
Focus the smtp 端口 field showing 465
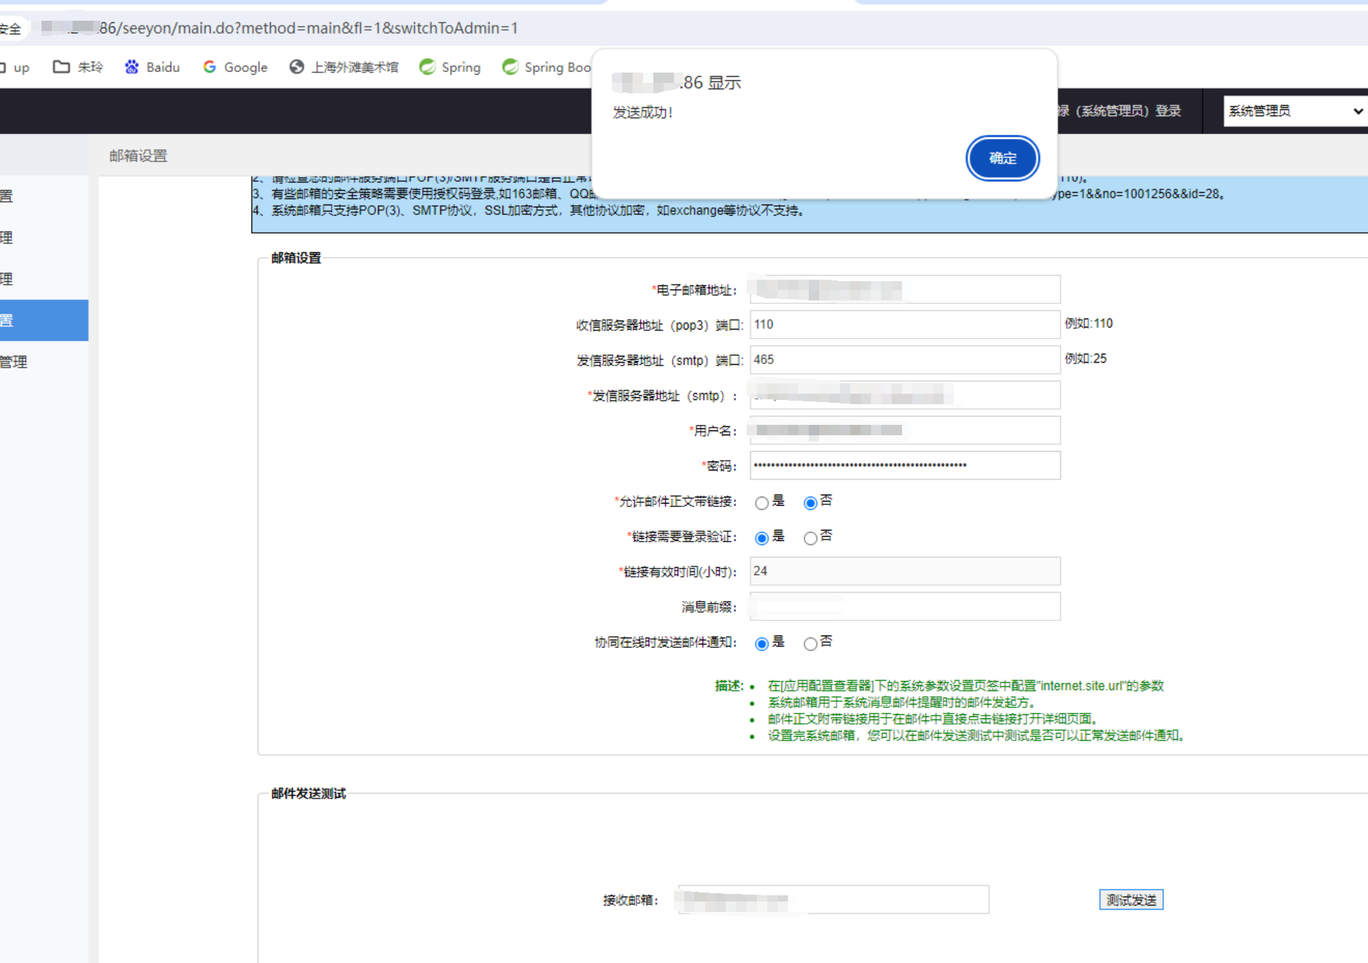pos(904,360)
